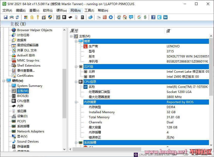The image size is (214, 157).
Task: Click the Facebook icon in toolbar
Action: [153, 17]
